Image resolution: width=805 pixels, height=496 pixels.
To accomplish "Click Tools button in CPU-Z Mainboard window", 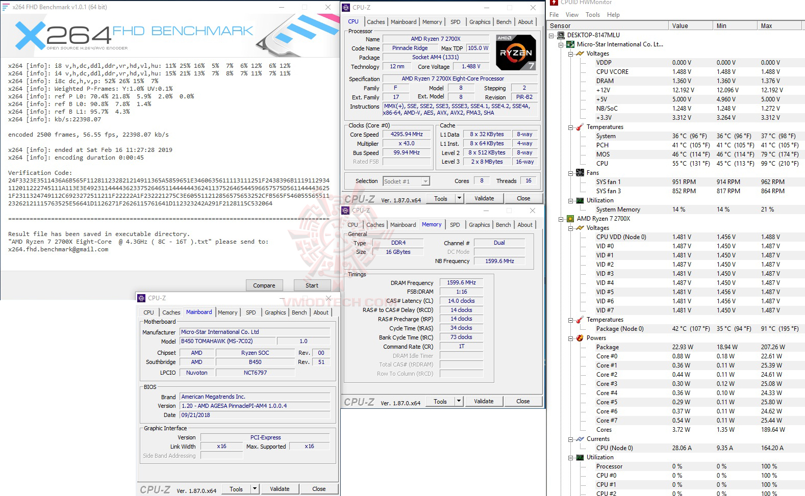I will tap(236, 489).
